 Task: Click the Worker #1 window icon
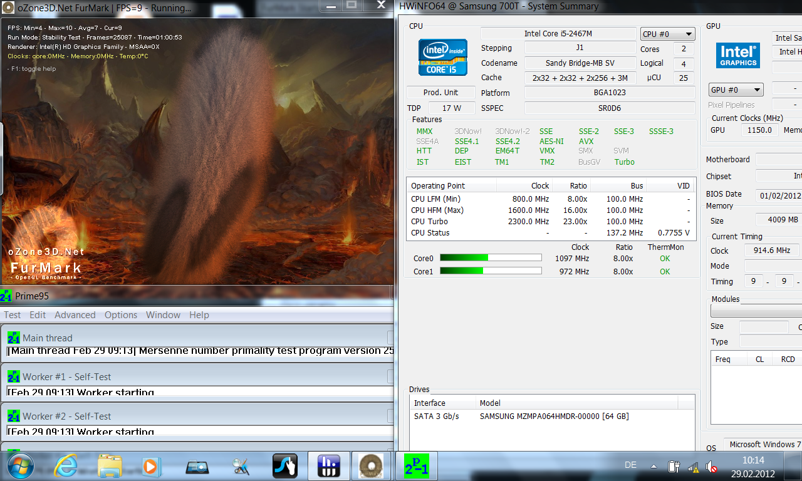(x=14, y=377)
